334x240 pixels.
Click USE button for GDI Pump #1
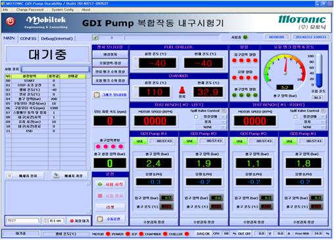289,141
